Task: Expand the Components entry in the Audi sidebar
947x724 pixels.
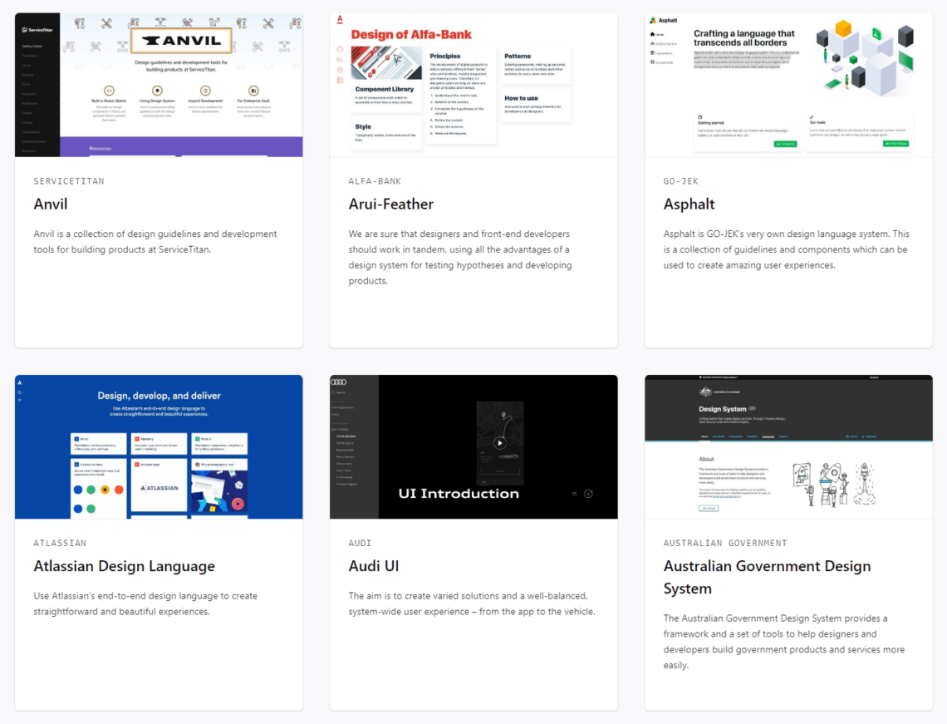Action: pyautogui.click(x=344, y=464)
